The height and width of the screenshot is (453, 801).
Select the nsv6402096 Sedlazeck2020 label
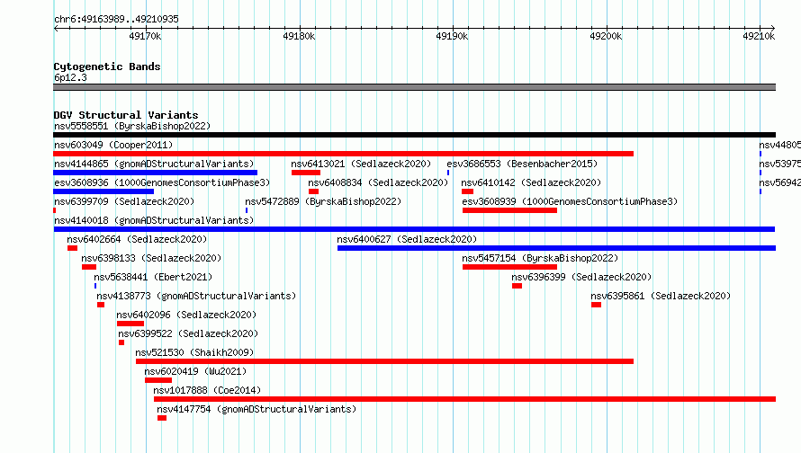coord(187,315)
